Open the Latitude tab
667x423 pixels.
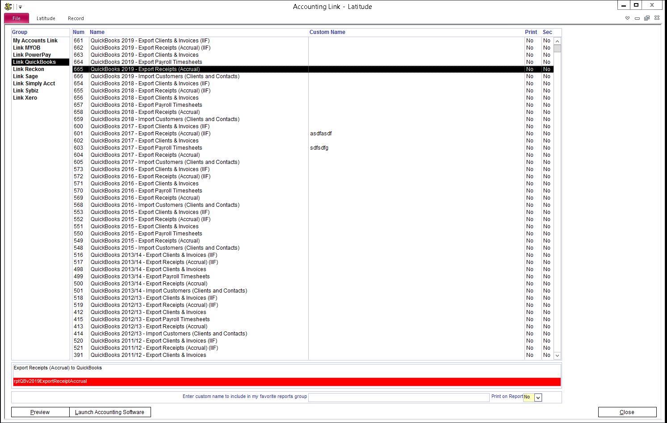click(x=46, y=18)
